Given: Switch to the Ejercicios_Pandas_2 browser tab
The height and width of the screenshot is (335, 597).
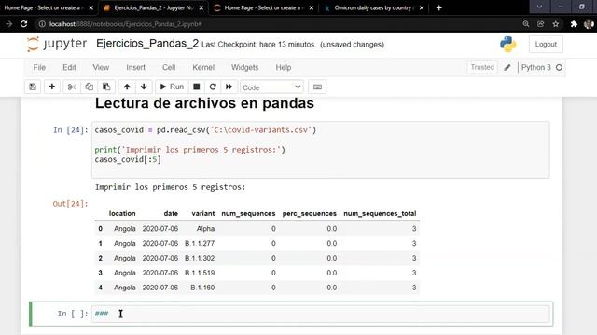Looking at the screenshot, I should pyautogui.click(x=154, y=8).
